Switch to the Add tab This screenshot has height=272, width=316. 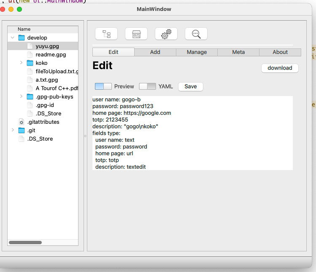click(155, 52)
